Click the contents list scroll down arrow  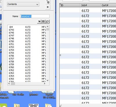pyautogui.click(x=48, y=80)
